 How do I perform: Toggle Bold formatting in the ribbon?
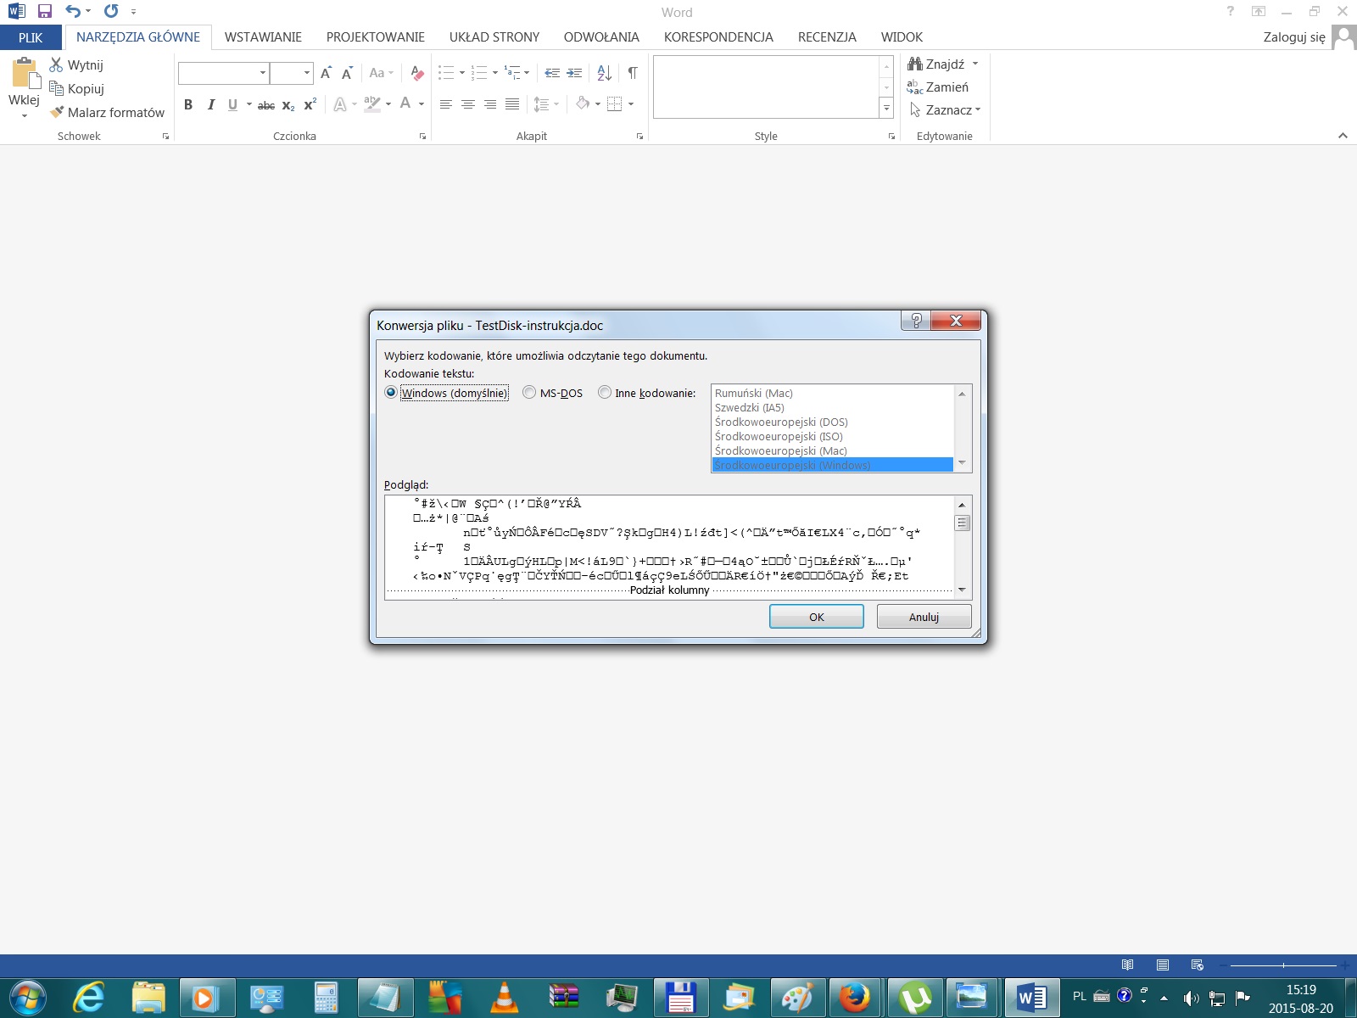coord(188,104)
